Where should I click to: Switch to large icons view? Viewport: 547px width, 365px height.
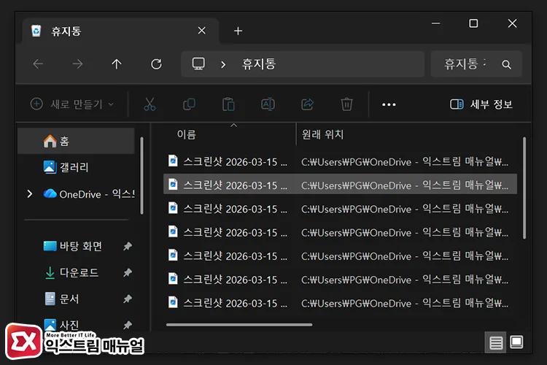click(x=516, y=342)
